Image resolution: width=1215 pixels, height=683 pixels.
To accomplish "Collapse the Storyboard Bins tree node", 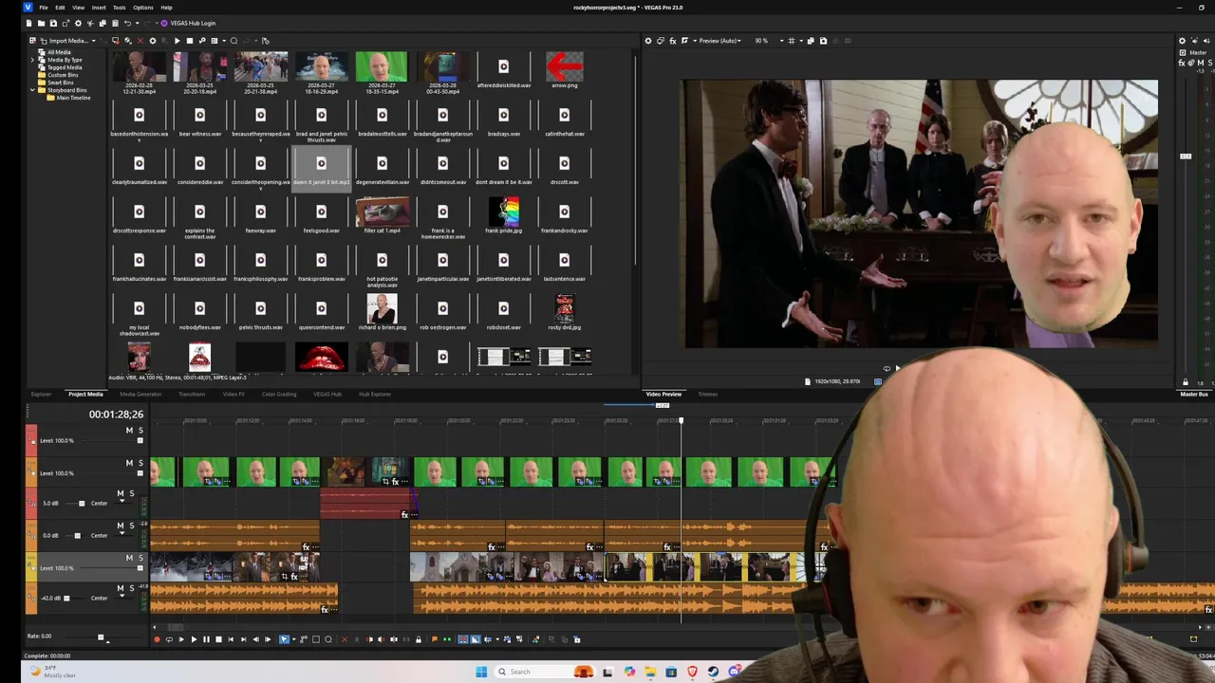I will pyautogui.click(x=32, y=90).
